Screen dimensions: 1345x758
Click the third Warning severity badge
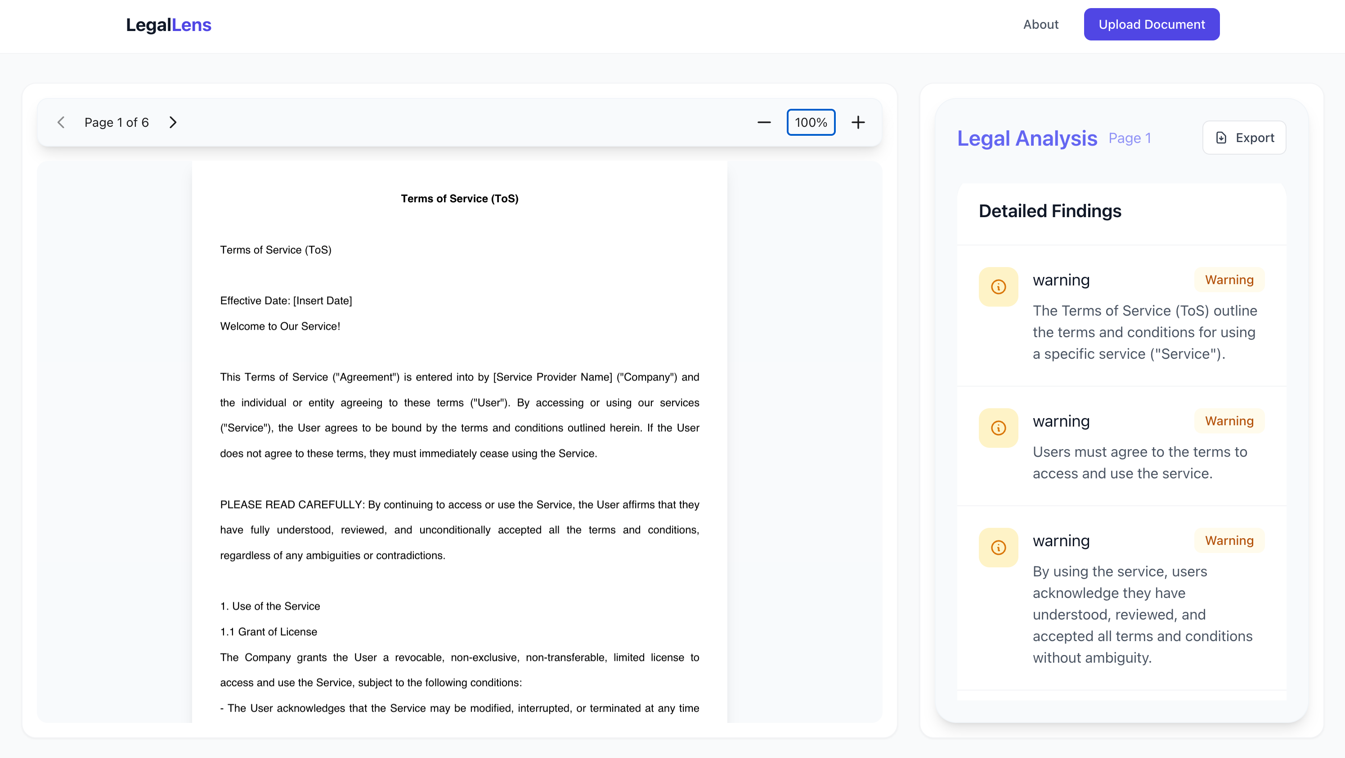1228,540
